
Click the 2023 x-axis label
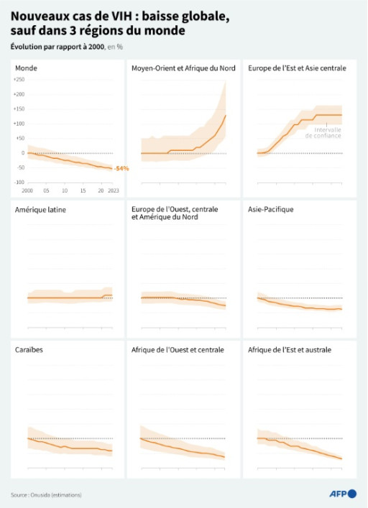coord(114,190)
